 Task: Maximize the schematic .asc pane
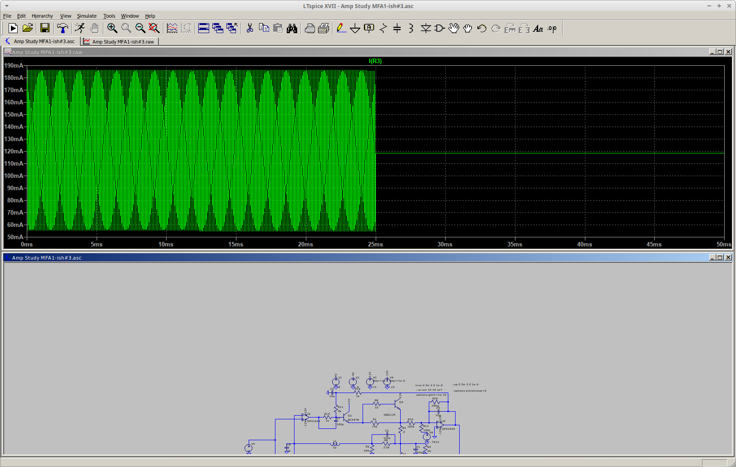(x=720, y=257)
